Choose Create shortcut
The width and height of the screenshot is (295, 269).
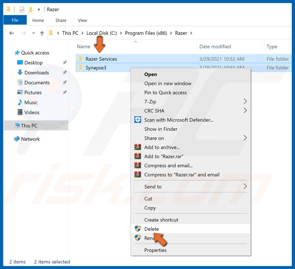tap(190, 220)
